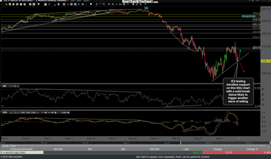Click the white crosshair plus toolbar icon

pyautogui.click(x=124, y=4)
